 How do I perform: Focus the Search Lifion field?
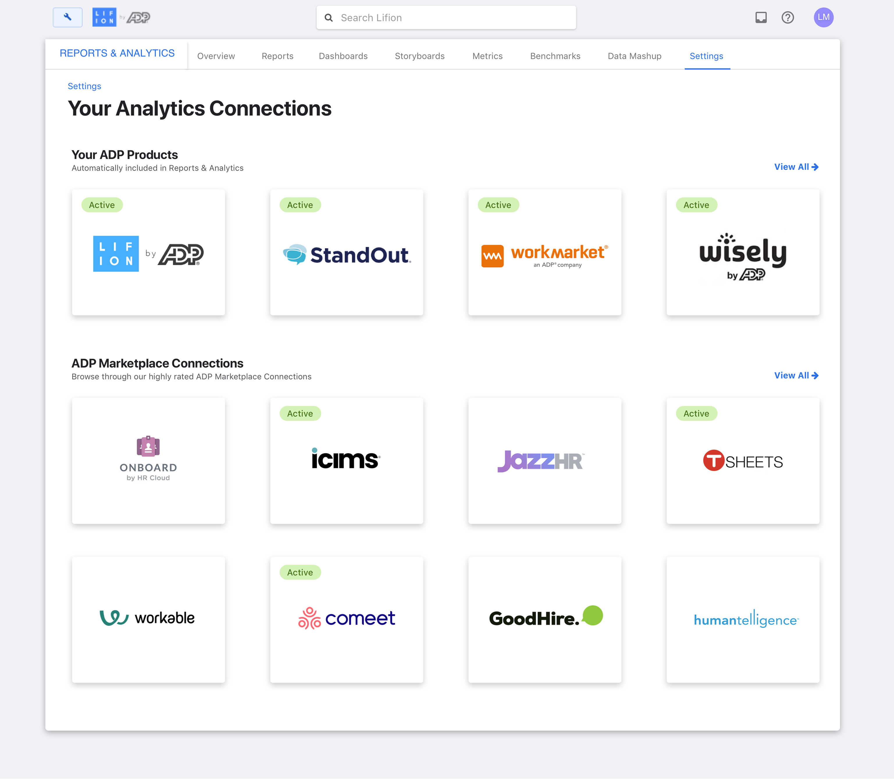[x=452, y=18]
